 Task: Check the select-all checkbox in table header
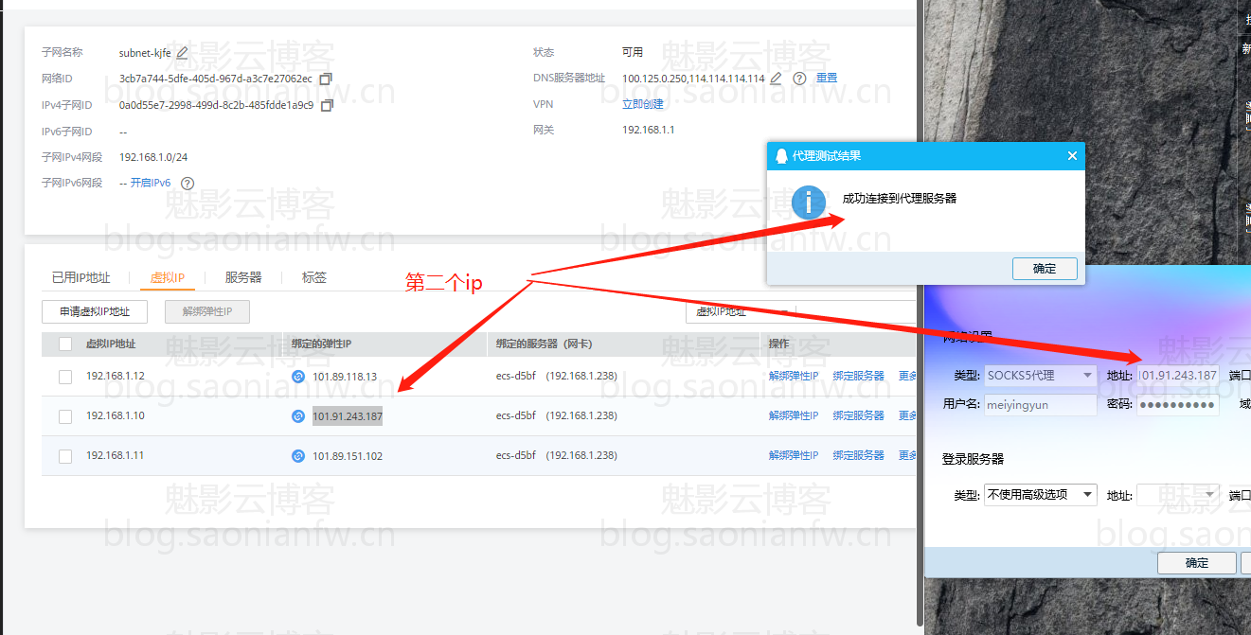[65, 344]
